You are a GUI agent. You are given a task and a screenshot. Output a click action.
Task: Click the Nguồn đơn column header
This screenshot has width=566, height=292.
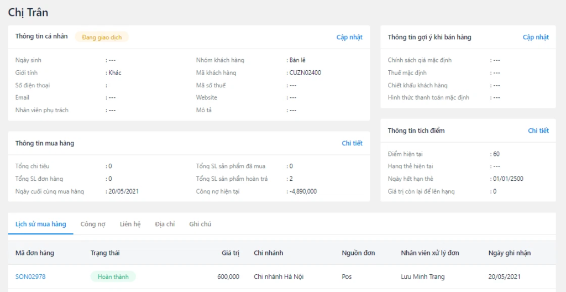pyautogui.click(x=358, y=253)
